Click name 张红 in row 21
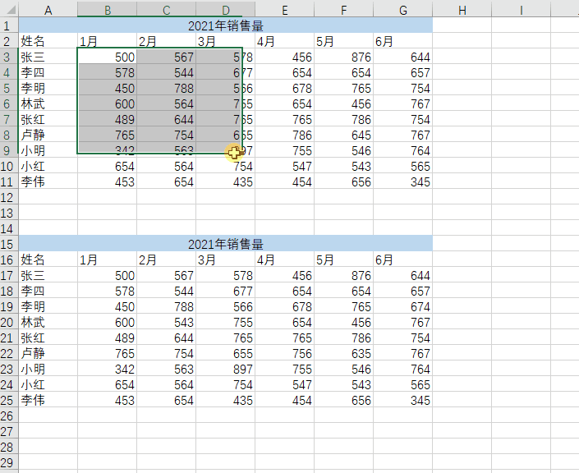Screen dimensions: 579x473 tap(48, 338)
